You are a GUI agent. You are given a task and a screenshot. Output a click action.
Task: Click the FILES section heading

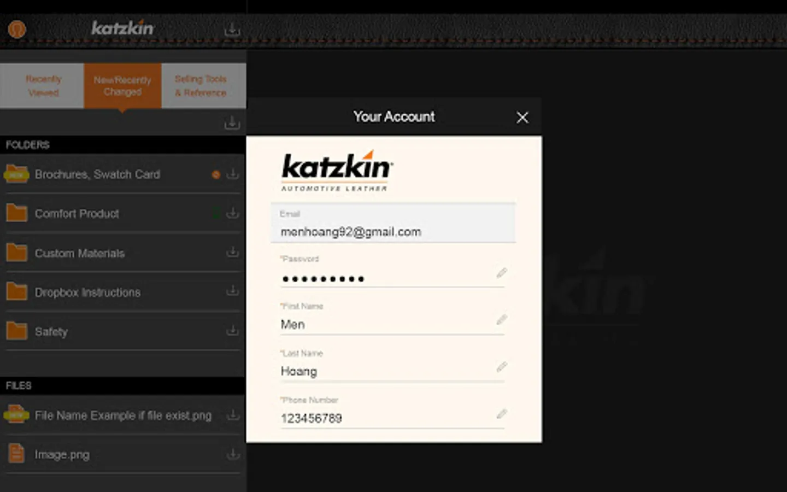[x=19, y=385]
